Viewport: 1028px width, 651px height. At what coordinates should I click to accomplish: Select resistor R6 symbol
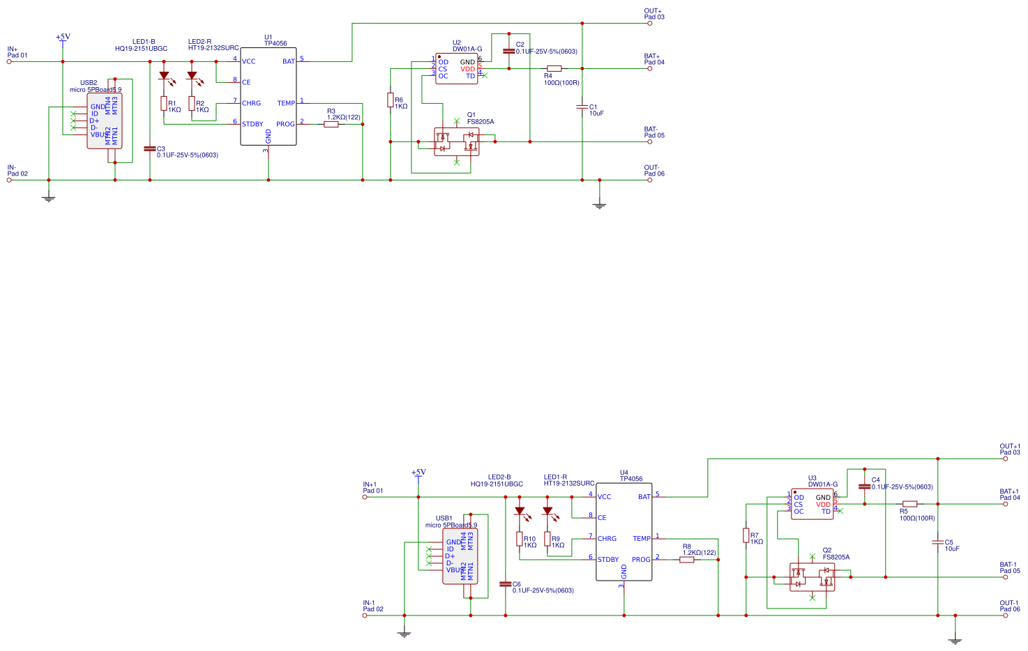point(391,100)
